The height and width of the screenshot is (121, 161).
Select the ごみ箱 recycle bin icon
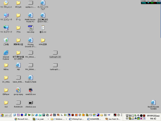[x=6, y=42]
